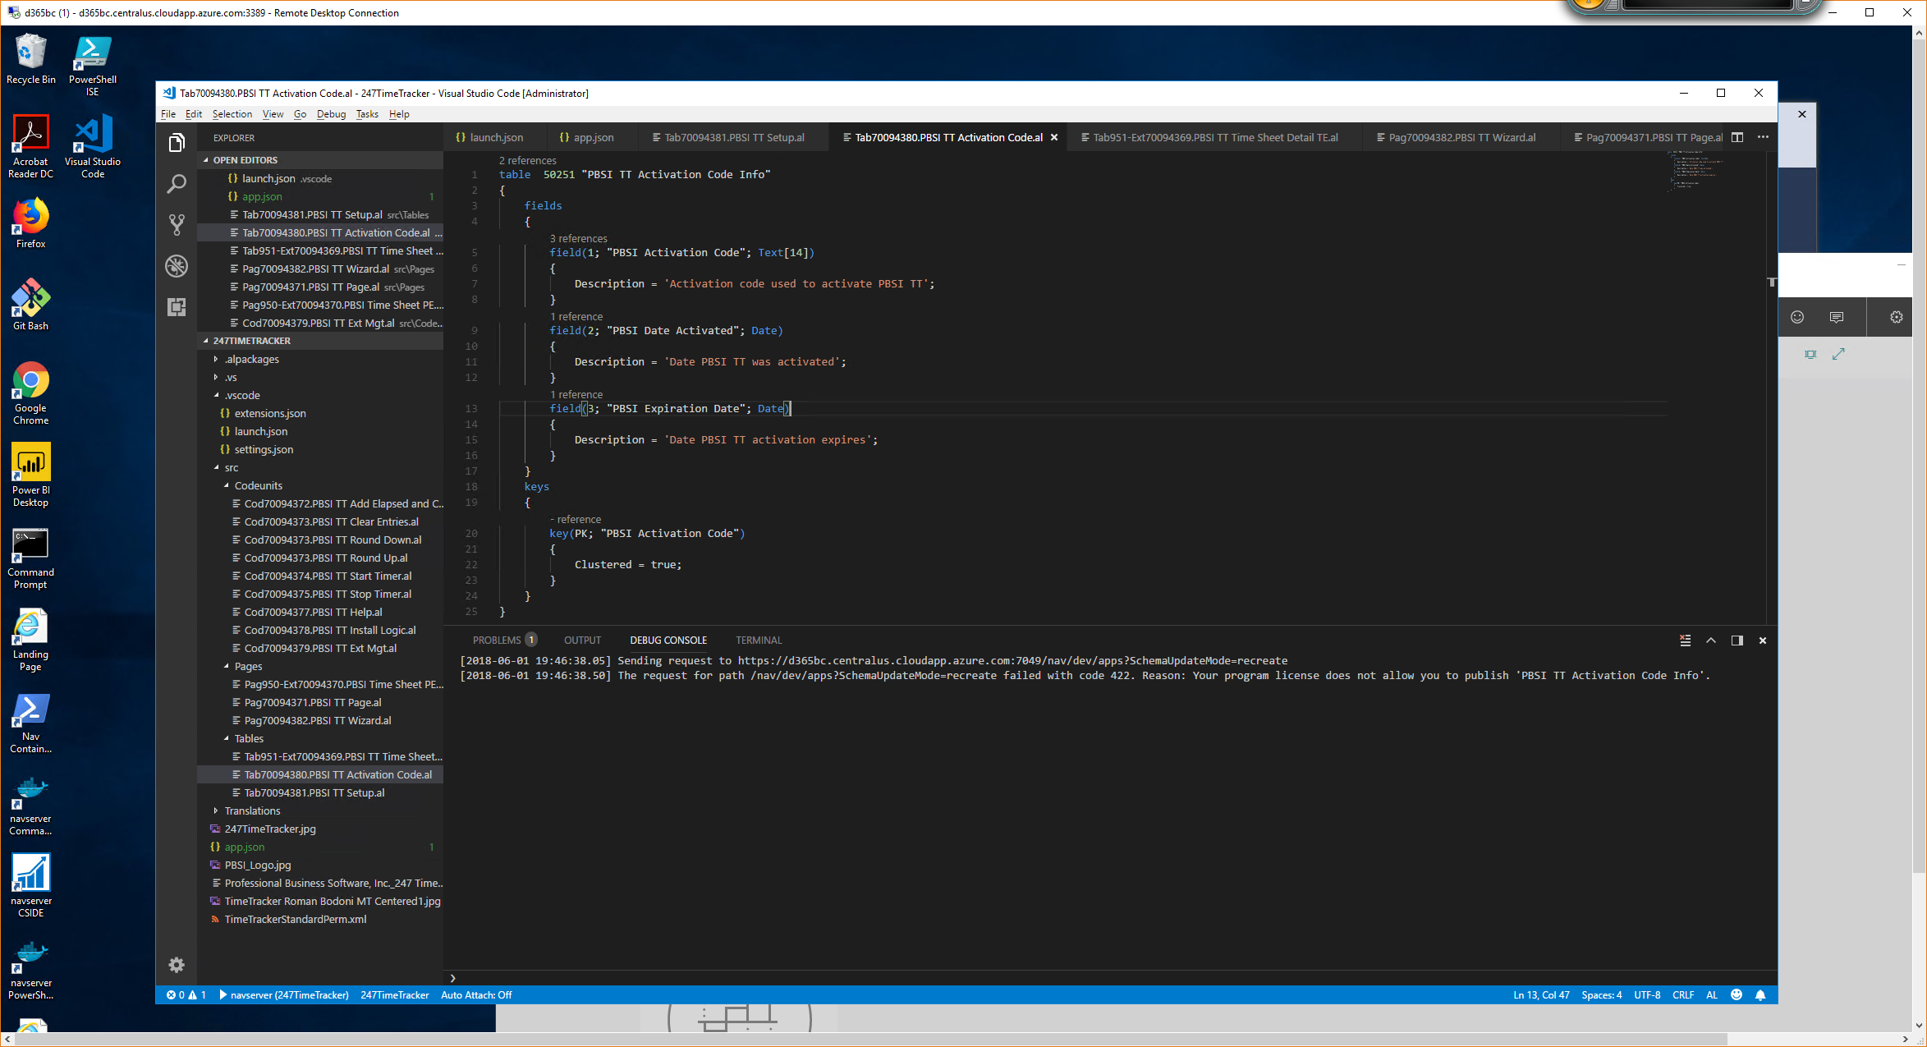The height and width of the screenshot is (1047, 1927).
Task: Toggle the panel position (move panel right)
Action: 1737,641
